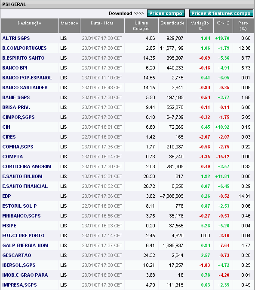This screenshot has height=290, width=255.
Task: Open the CORTICEIRA AMORIM stock link
Action: click(27, 166)
